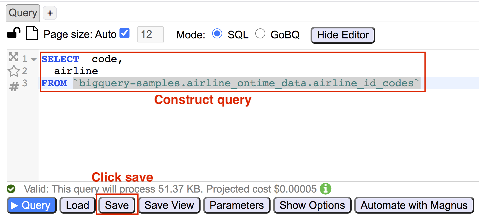Open Show Options panel
The width and height of the screenshot is (479, 222).
click(x=312, y=205)
